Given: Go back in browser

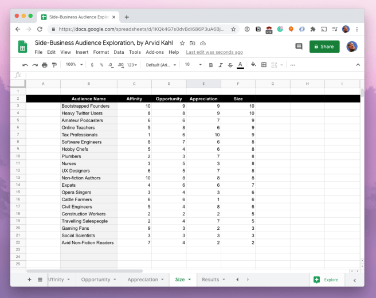Looking at the screenshot, I should click(18, 29).
